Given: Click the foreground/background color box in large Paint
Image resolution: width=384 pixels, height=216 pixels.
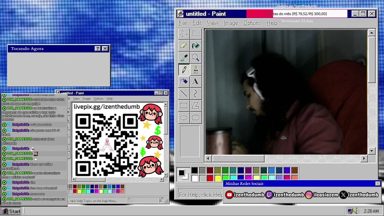Looking at the screenshot, I should click(x=183, y=174).
